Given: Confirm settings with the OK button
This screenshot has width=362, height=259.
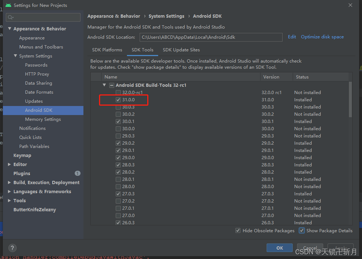Looking at the screenshot, I should point(280,248).
